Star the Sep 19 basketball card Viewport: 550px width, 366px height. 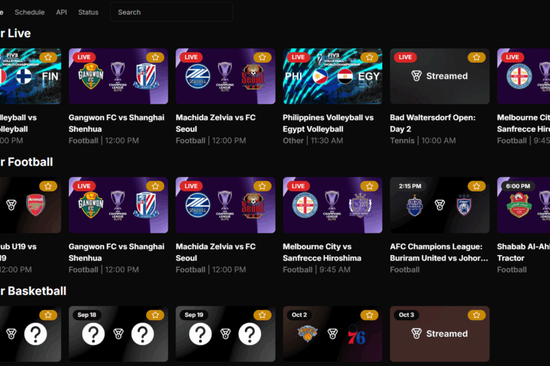coord(263,315)
